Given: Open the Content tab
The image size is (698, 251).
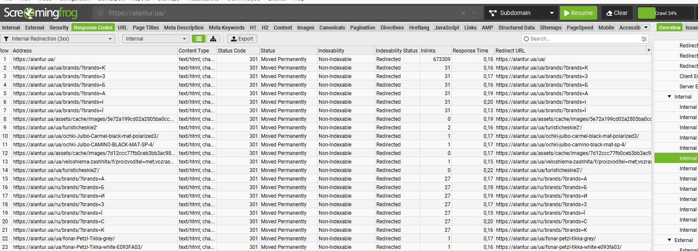Looking at the screenshot, I should tap(283, 28).
